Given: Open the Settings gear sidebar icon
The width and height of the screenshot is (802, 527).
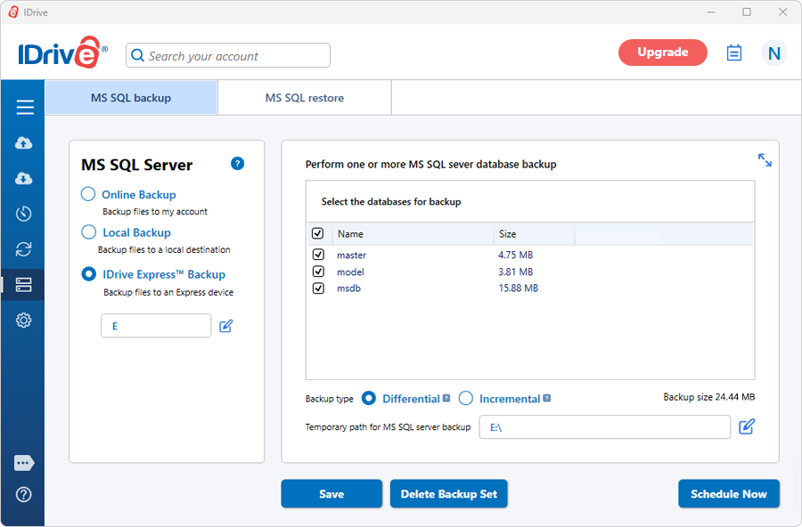Looking at the screenshot, I should 23,320.
